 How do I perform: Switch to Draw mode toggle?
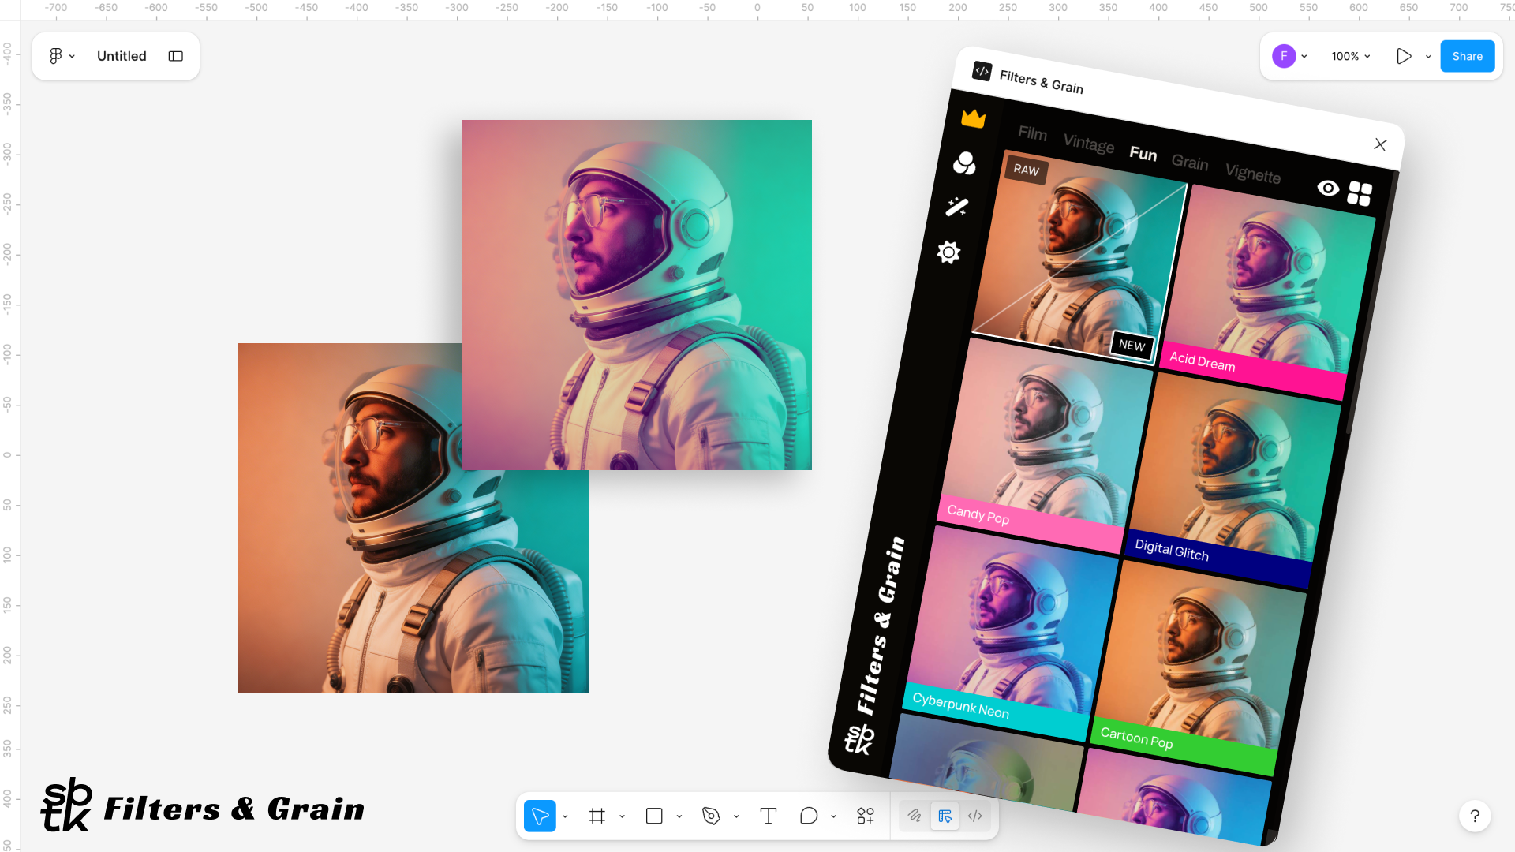[915, 816]
